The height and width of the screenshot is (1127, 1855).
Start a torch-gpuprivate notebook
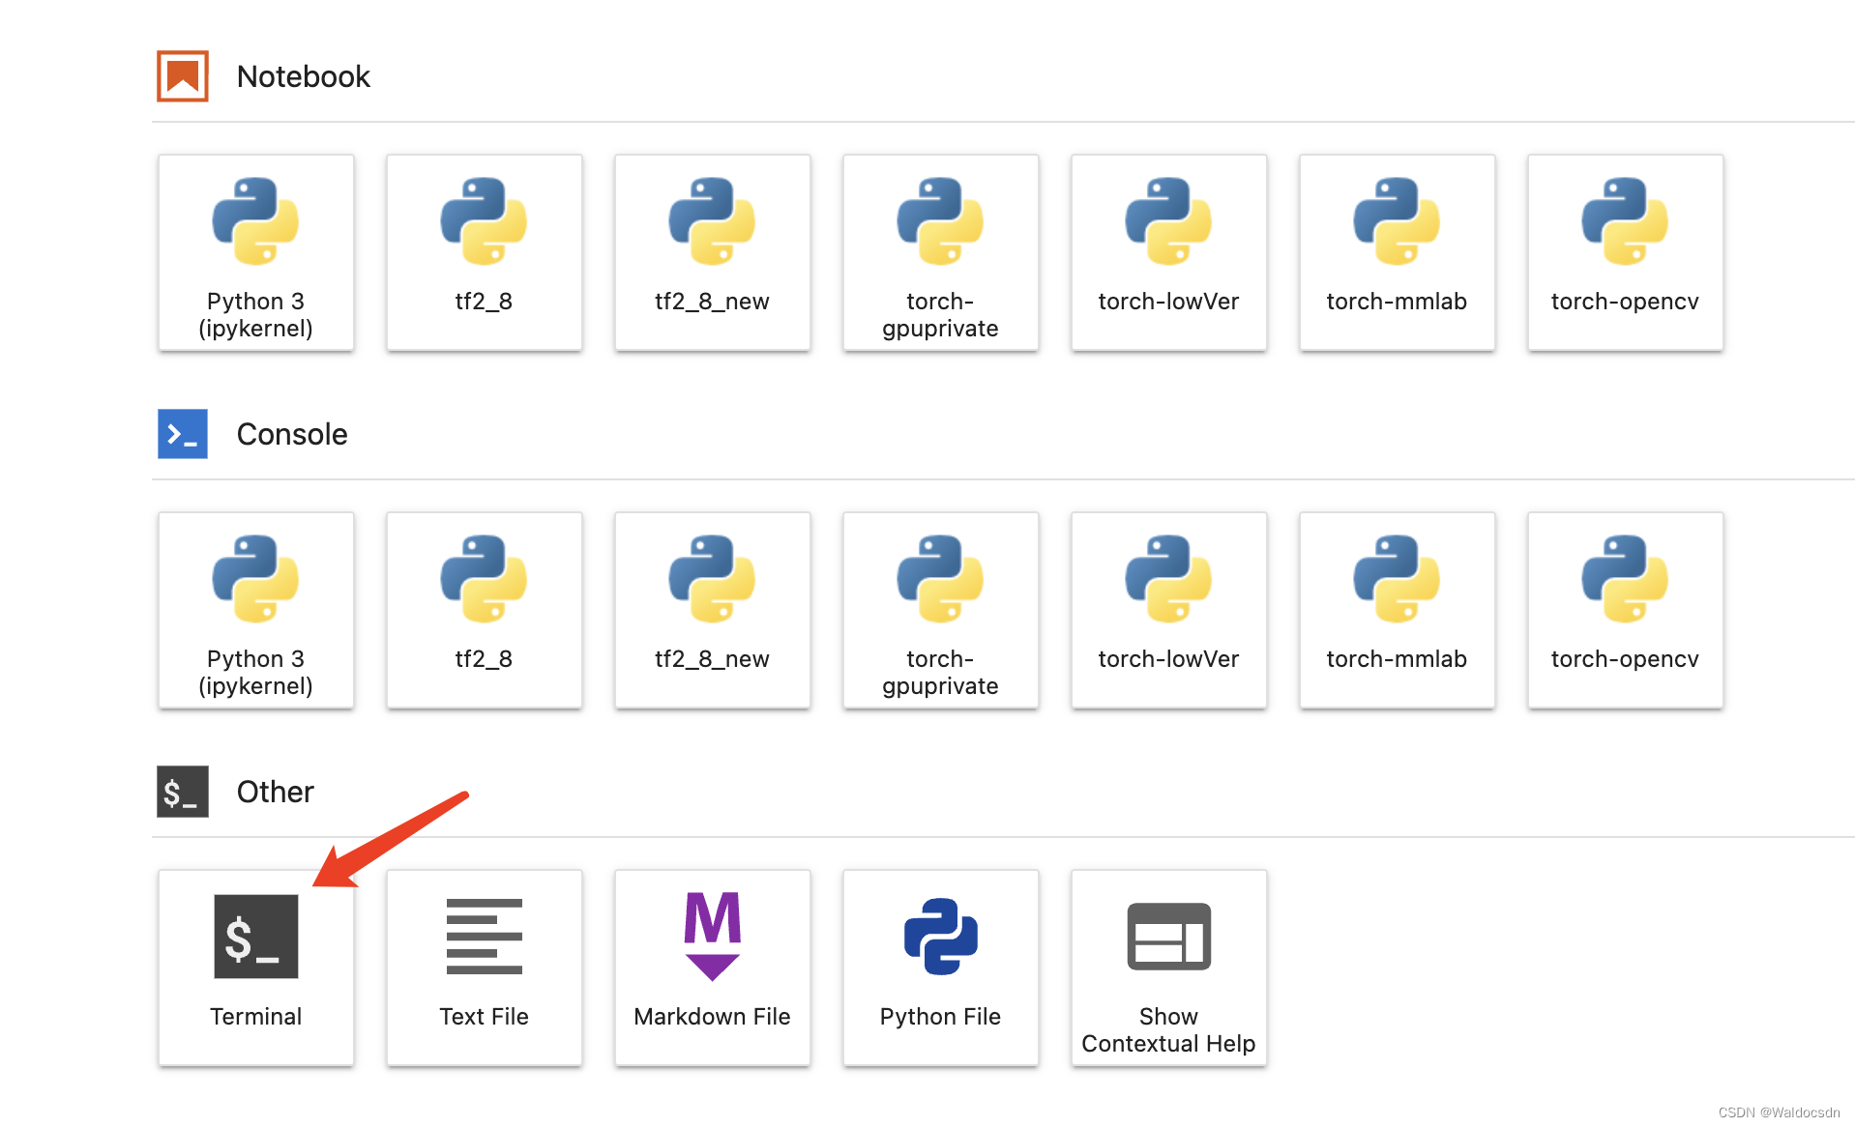click(x=941, y=252)
